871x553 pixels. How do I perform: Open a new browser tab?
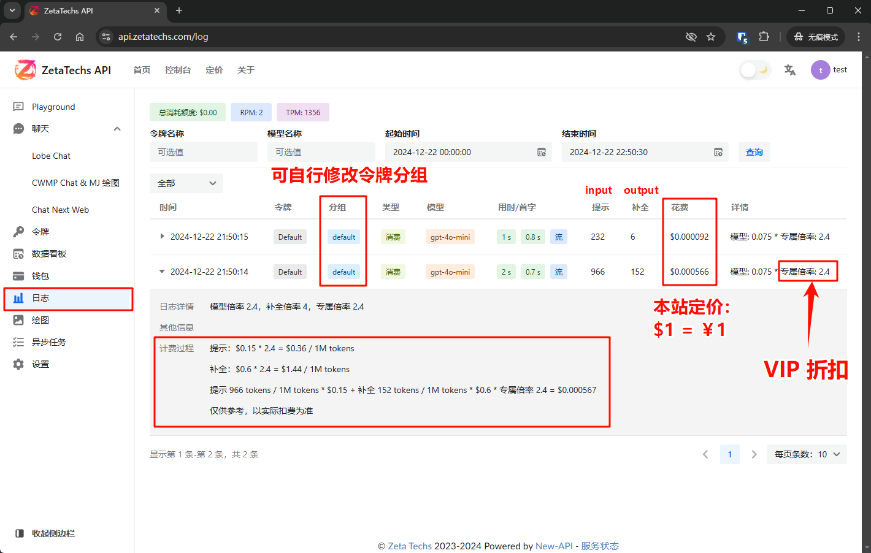click(179, 10)
